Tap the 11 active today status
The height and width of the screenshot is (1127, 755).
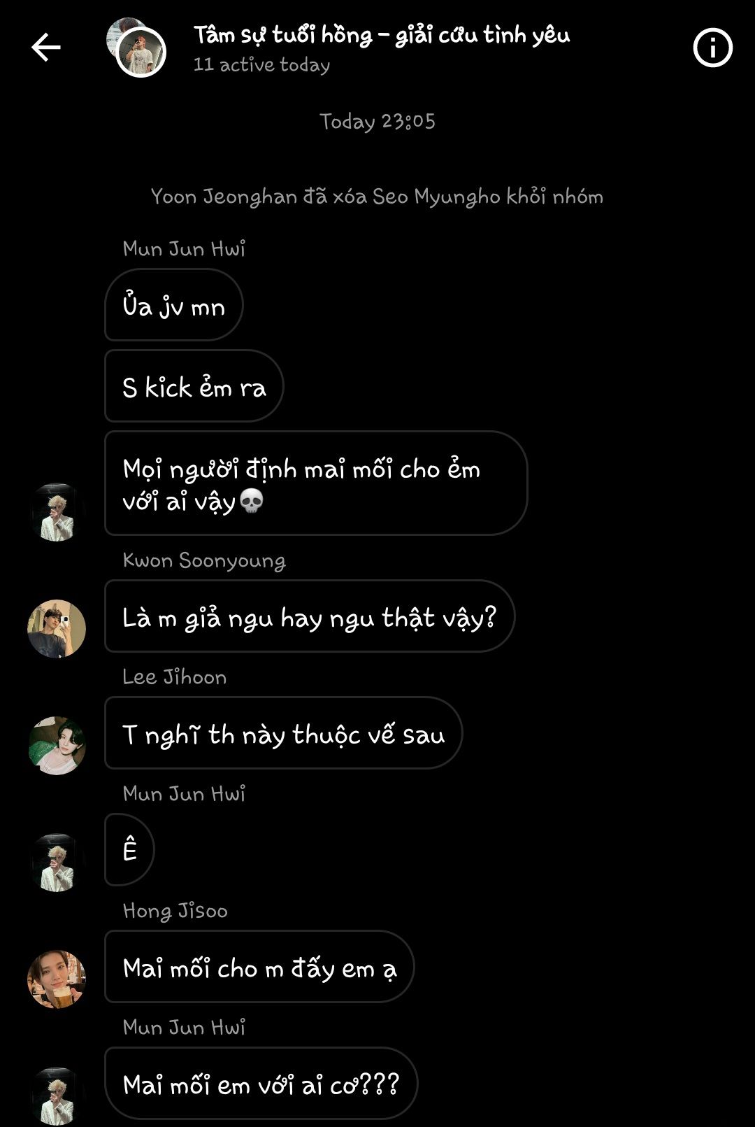[x=261, y=64]
